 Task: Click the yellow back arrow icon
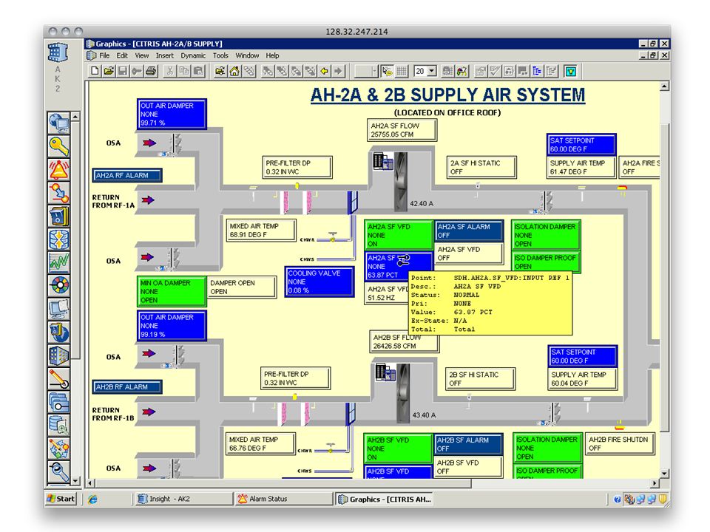324,71
